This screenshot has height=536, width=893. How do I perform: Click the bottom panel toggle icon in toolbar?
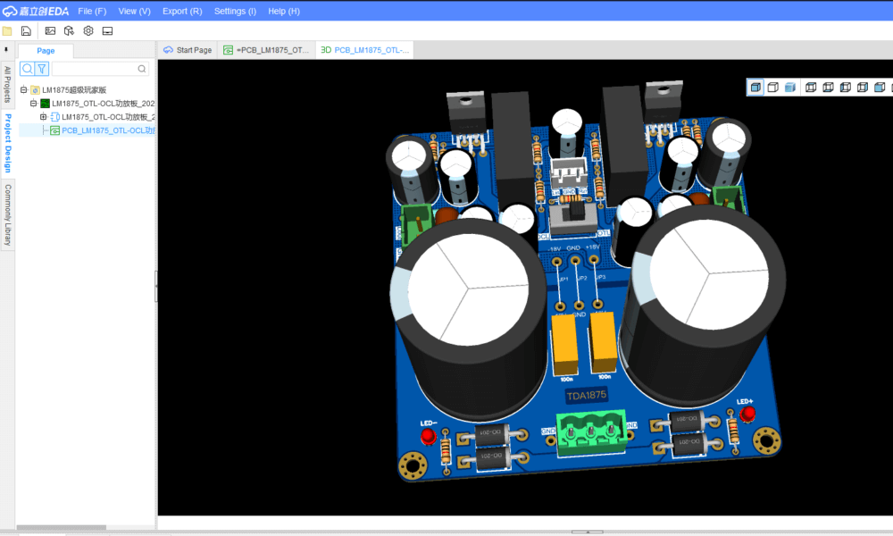(x=107, y=30)
